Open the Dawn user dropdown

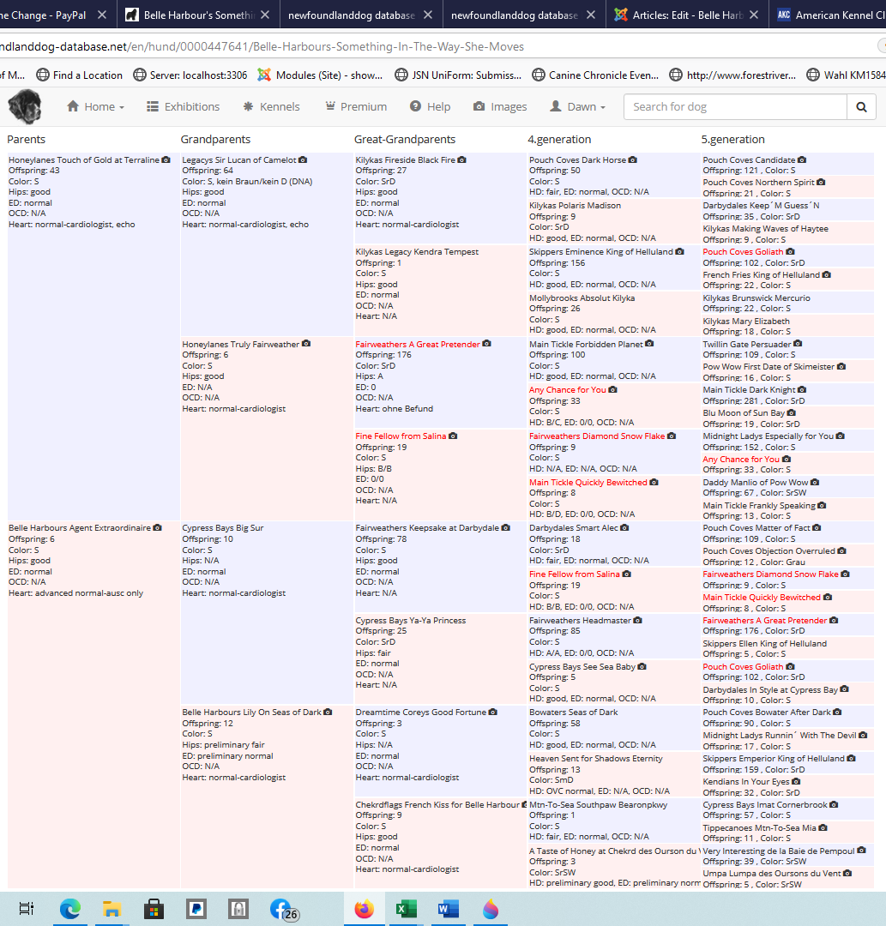pos(578,107)
